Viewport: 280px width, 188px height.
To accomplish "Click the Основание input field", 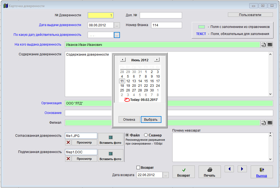I will tap(169, 113).
